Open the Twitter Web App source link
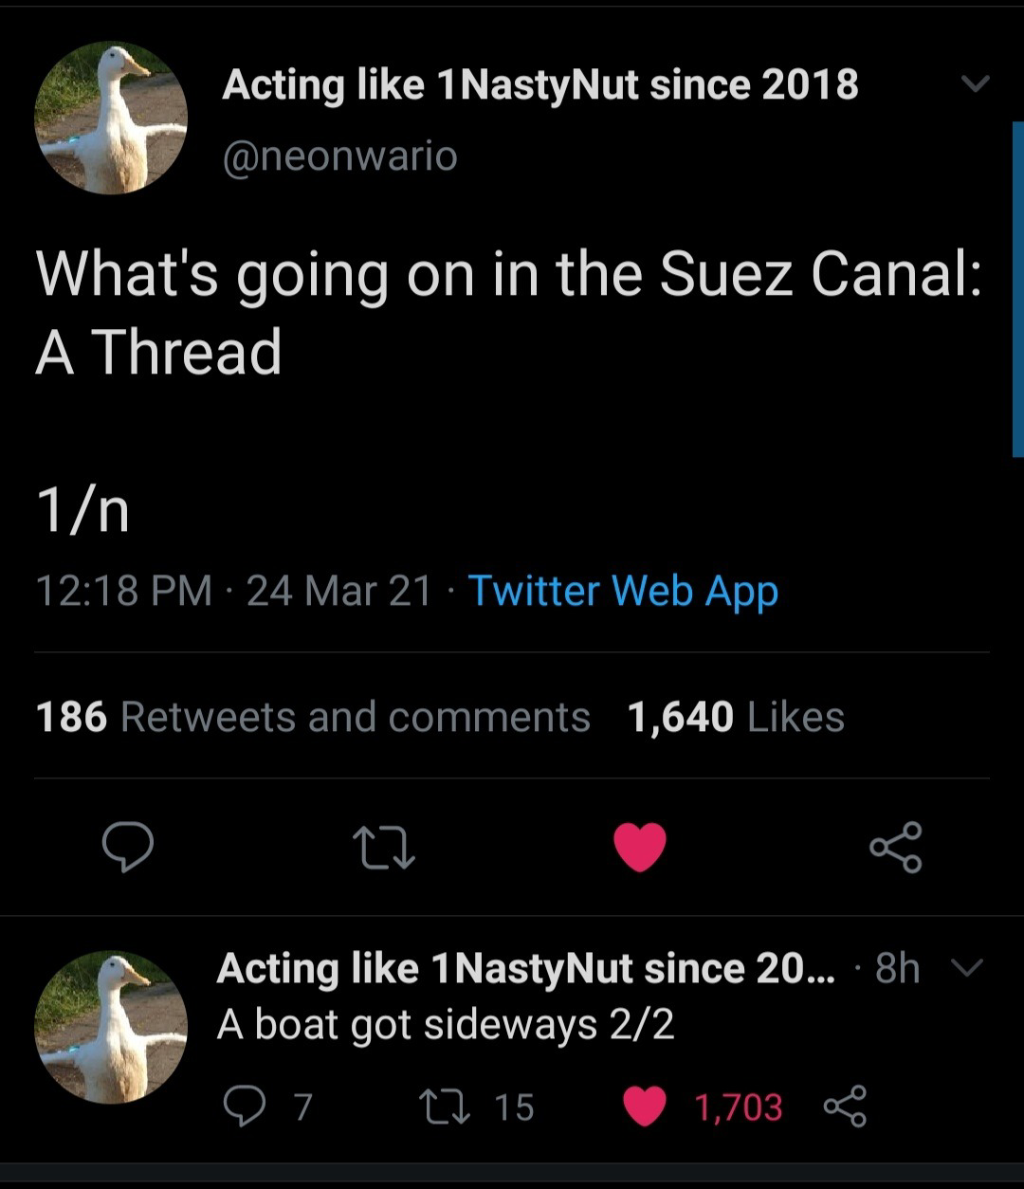Image resolution: width=1024 pixels, height=1189 pixels. tap(623, 590)
